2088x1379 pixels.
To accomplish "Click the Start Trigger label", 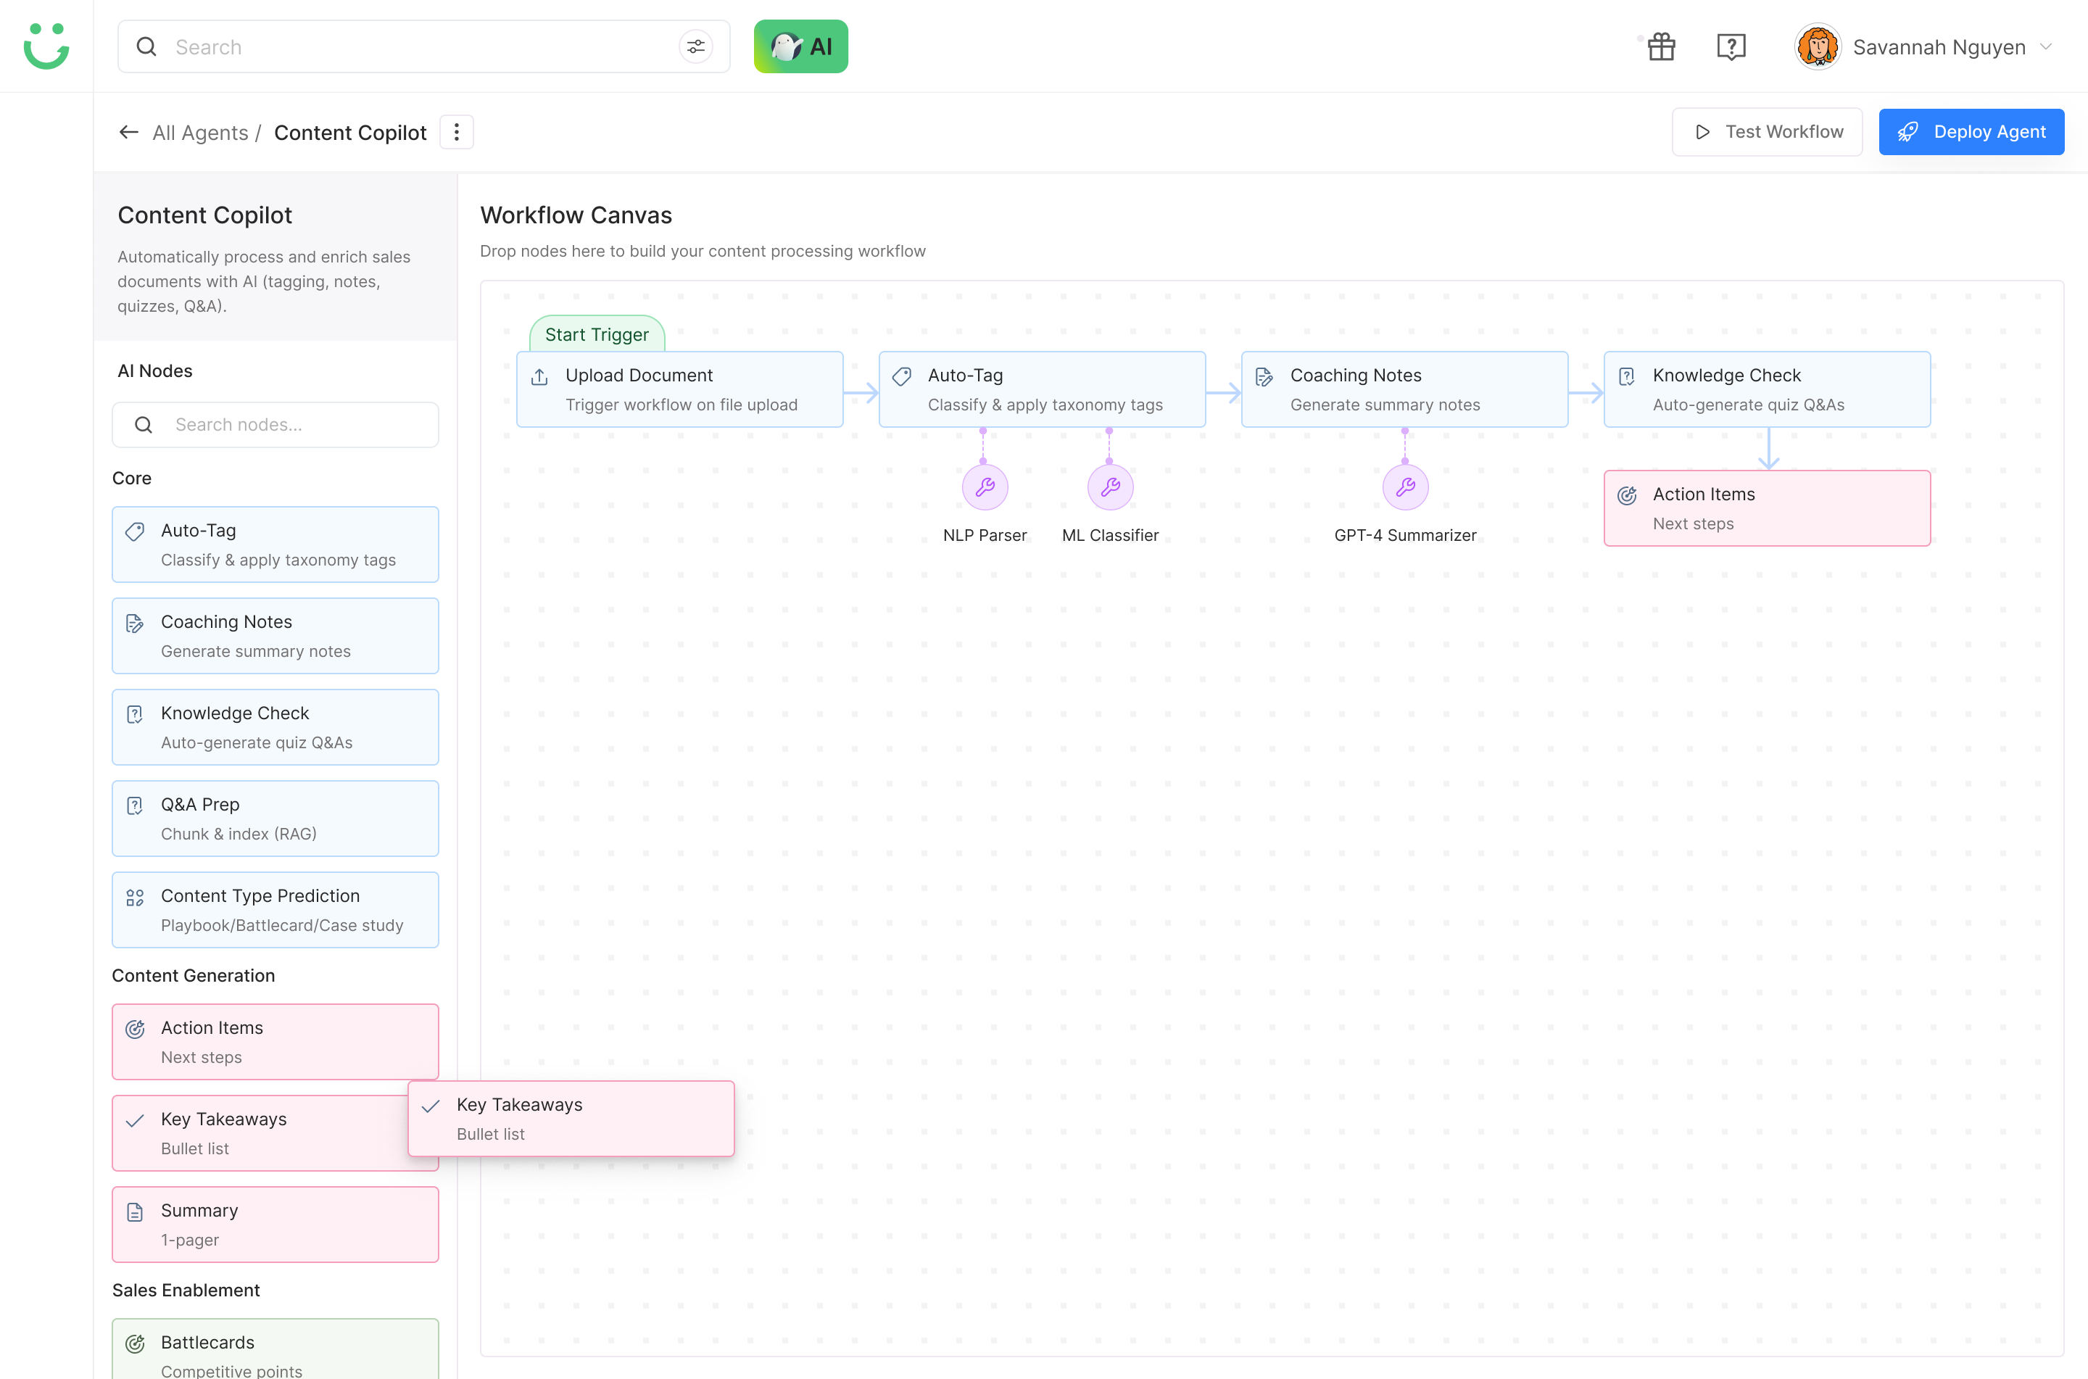I will [x=597, y=334].
